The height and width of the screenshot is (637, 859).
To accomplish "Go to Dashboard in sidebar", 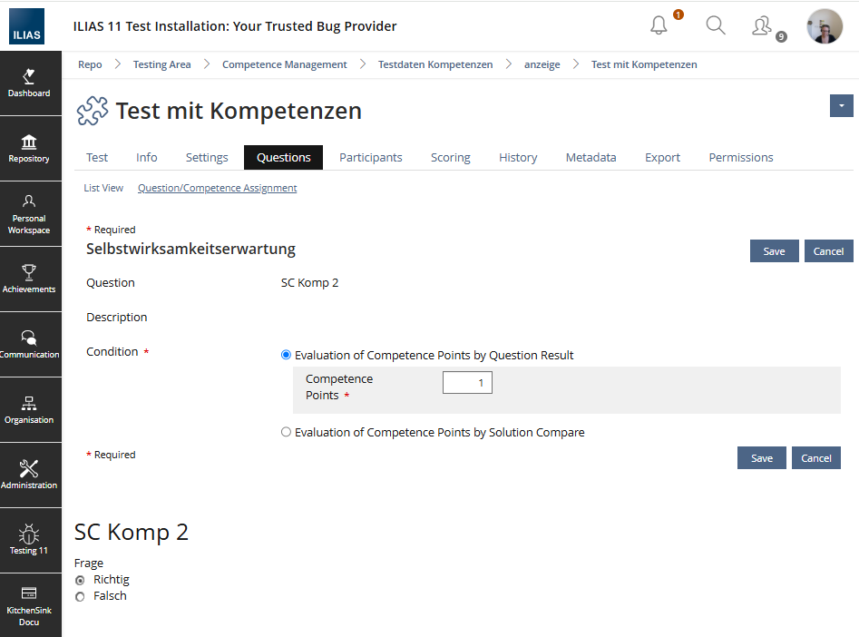I will (29, 83).
